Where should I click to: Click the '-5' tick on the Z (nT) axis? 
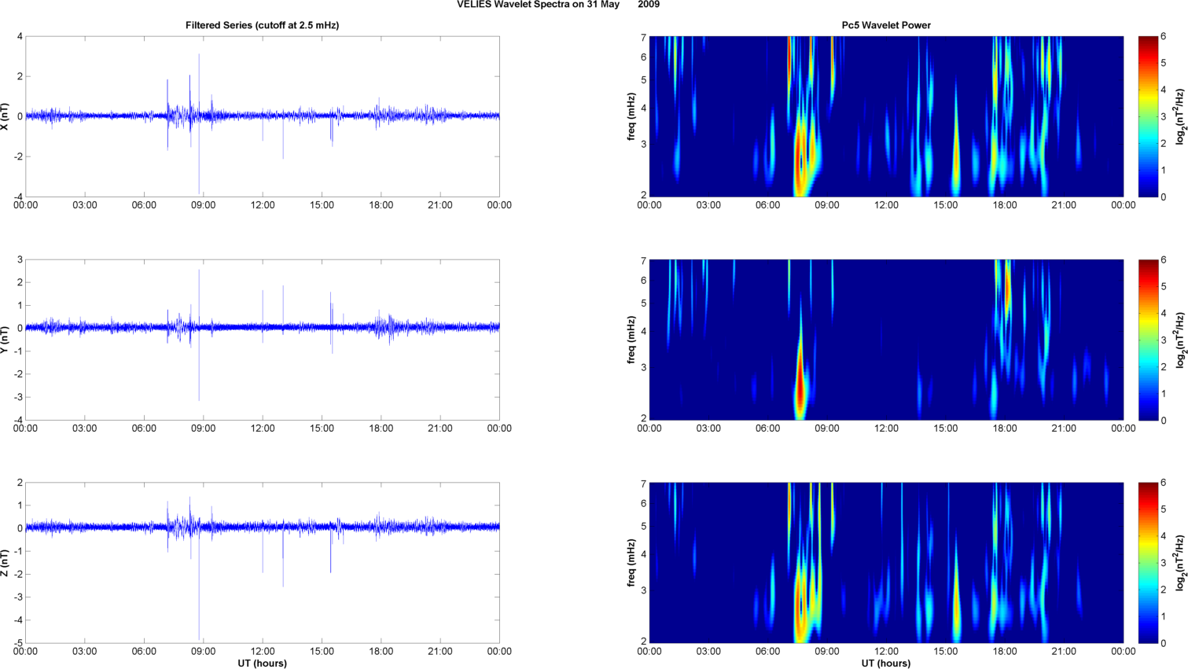18,643
